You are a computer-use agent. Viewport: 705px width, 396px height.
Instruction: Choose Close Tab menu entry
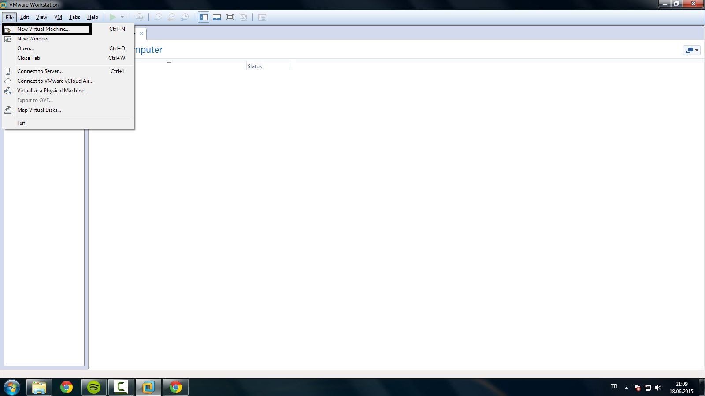68,58
